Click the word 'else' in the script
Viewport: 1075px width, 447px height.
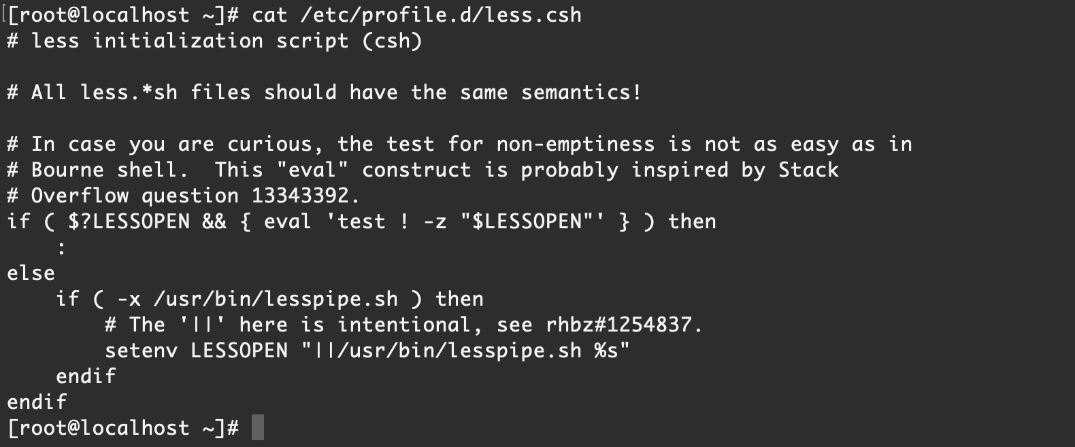click(31, 273)
